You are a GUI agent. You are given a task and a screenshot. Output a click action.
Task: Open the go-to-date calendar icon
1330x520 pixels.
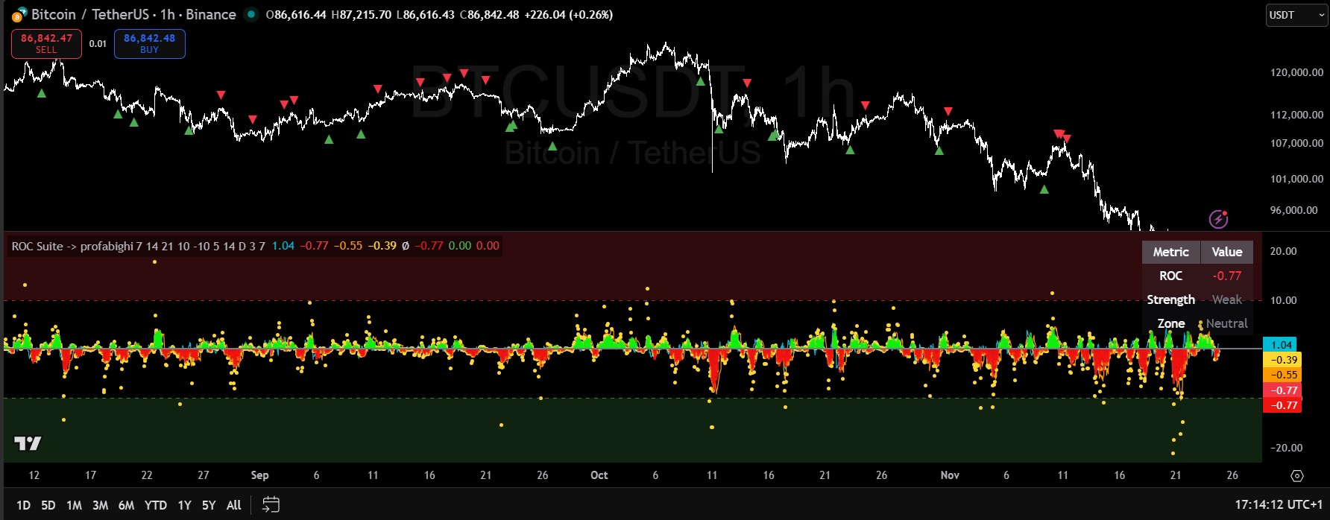pyautogui.click(x=271, y=505)
